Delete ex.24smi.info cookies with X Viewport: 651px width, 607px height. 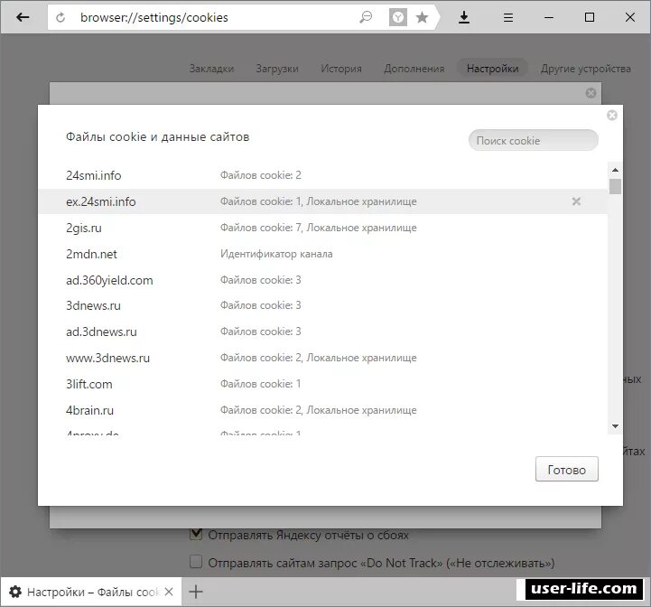pos(576,201)
